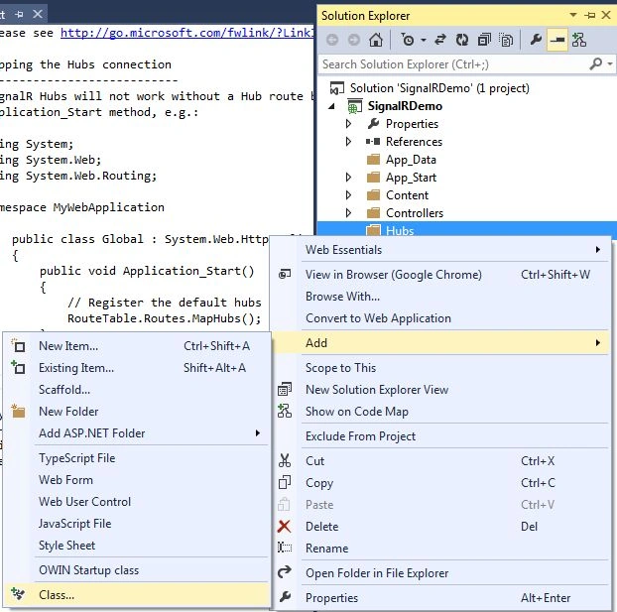
Task: Toggle the Preview Selected Items button
Action: pyautogui.click(x=557, y=40)
